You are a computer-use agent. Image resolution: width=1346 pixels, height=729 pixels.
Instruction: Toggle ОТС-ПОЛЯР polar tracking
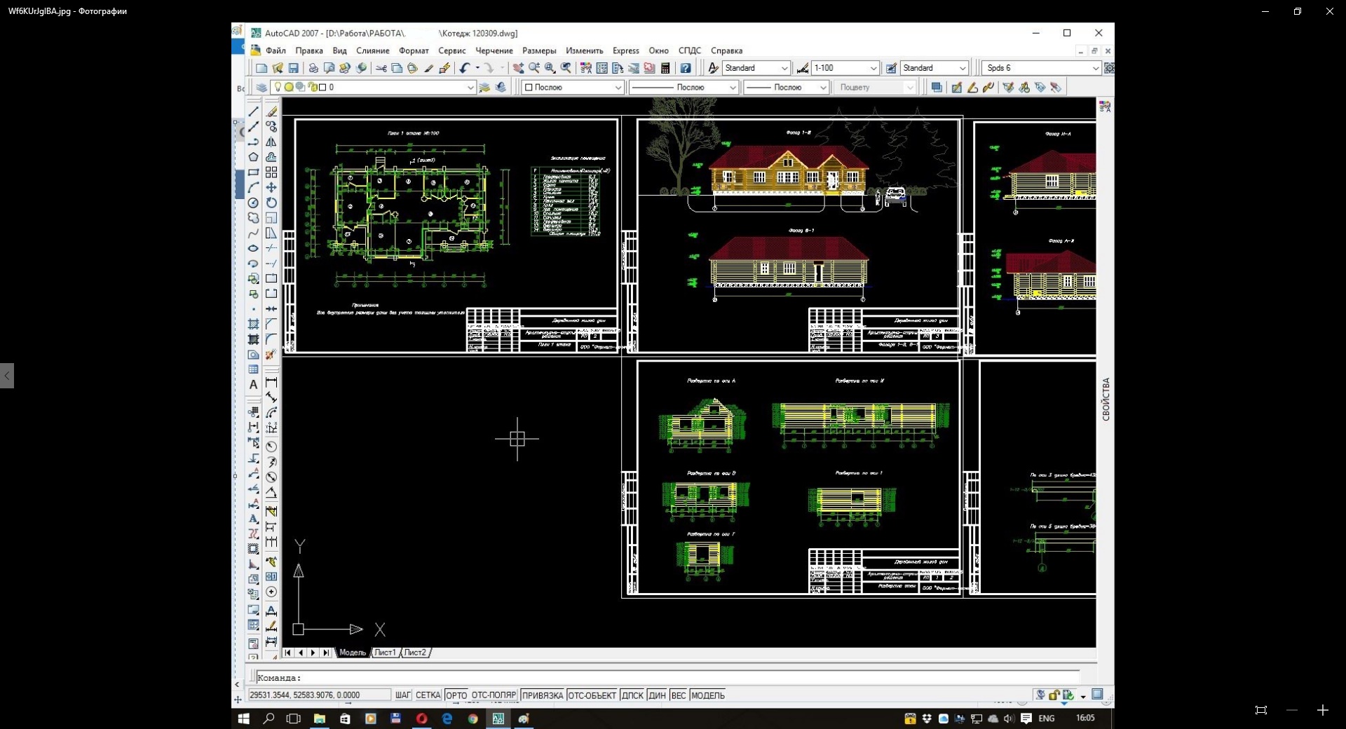tap(494, 695)
